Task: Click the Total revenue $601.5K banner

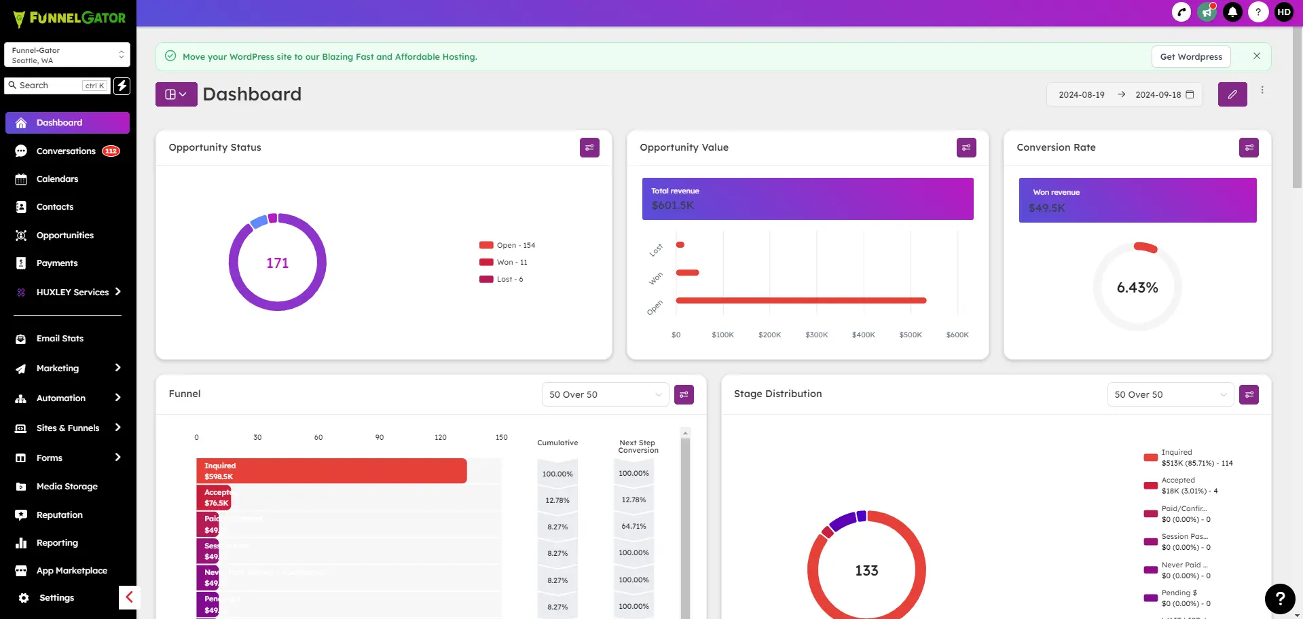Action: (807, 199)
